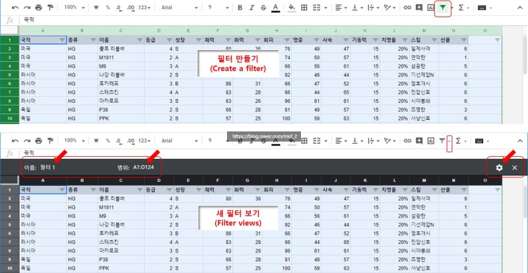Viewport: 528px width, 273px height.
Task: Select cell 토카레프 in Filter views sheet
Action: [x=121, y=233]
